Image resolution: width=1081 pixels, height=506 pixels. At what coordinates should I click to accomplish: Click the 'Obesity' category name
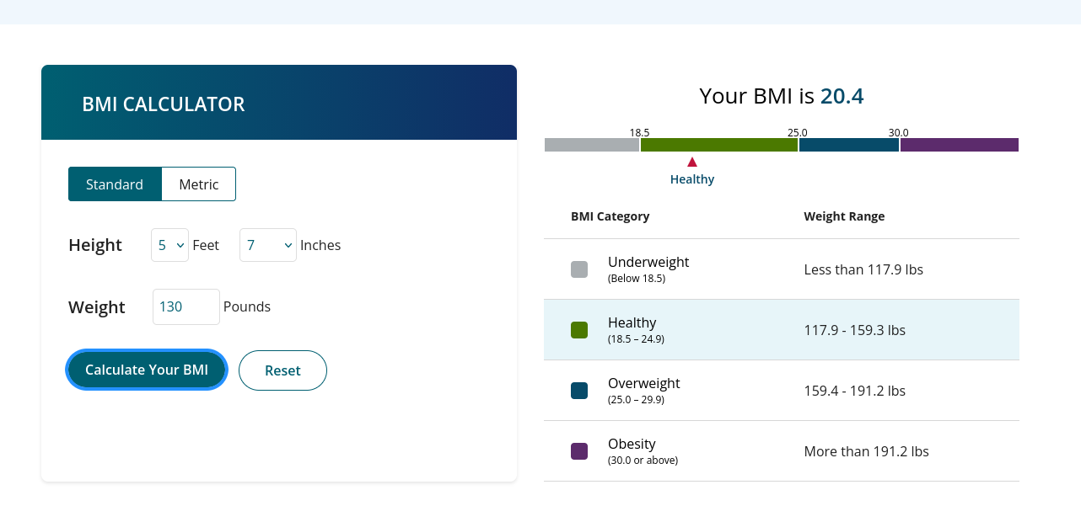(x=632, y=444)
